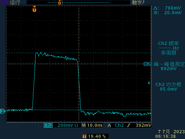Click the trigger level arrow on right edge
Viewport: 185px width, 139px height.
149,83
